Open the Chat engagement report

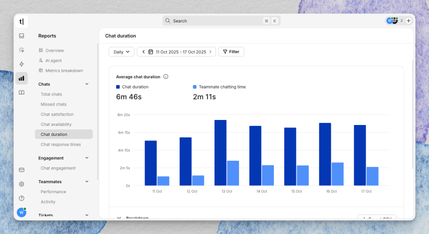[58, 168]
